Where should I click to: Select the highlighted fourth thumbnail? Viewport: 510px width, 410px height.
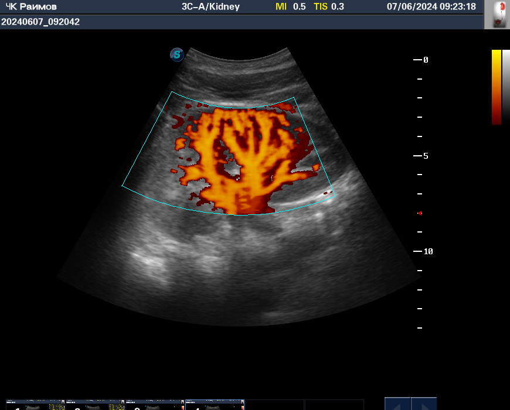pyautogui.click(x=215, y=405)
